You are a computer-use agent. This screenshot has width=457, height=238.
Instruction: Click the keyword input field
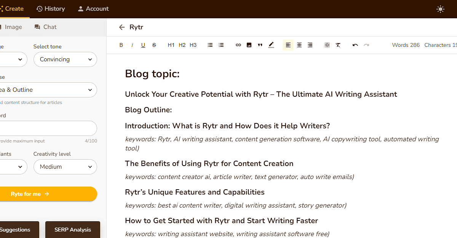pos(48,128)
